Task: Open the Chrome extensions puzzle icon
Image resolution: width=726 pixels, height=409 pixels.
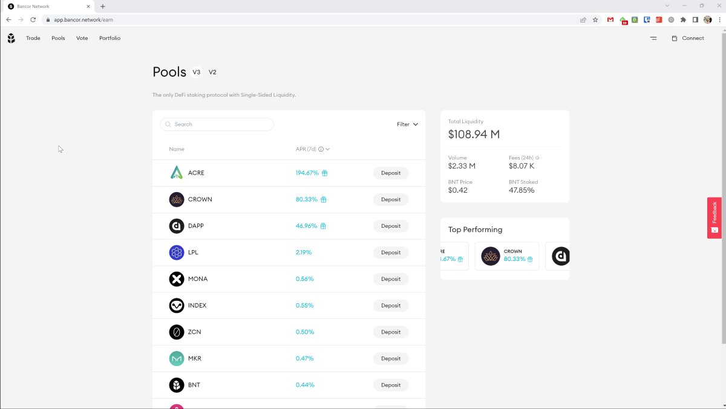Action: click(683, 20)
